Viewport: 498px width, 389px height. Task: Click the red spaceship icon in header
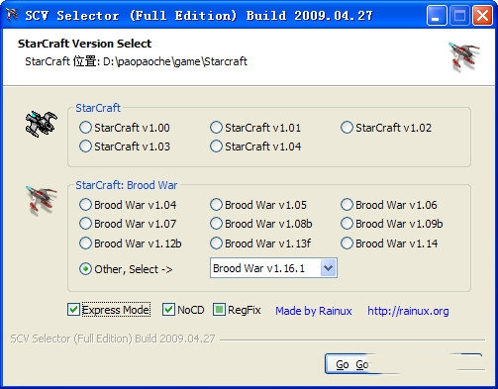coord(463,56)
